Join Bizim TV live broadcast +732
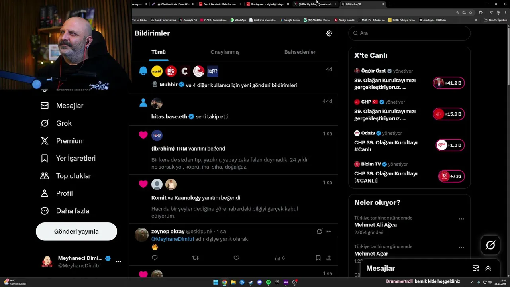 [x=451, y=176]
